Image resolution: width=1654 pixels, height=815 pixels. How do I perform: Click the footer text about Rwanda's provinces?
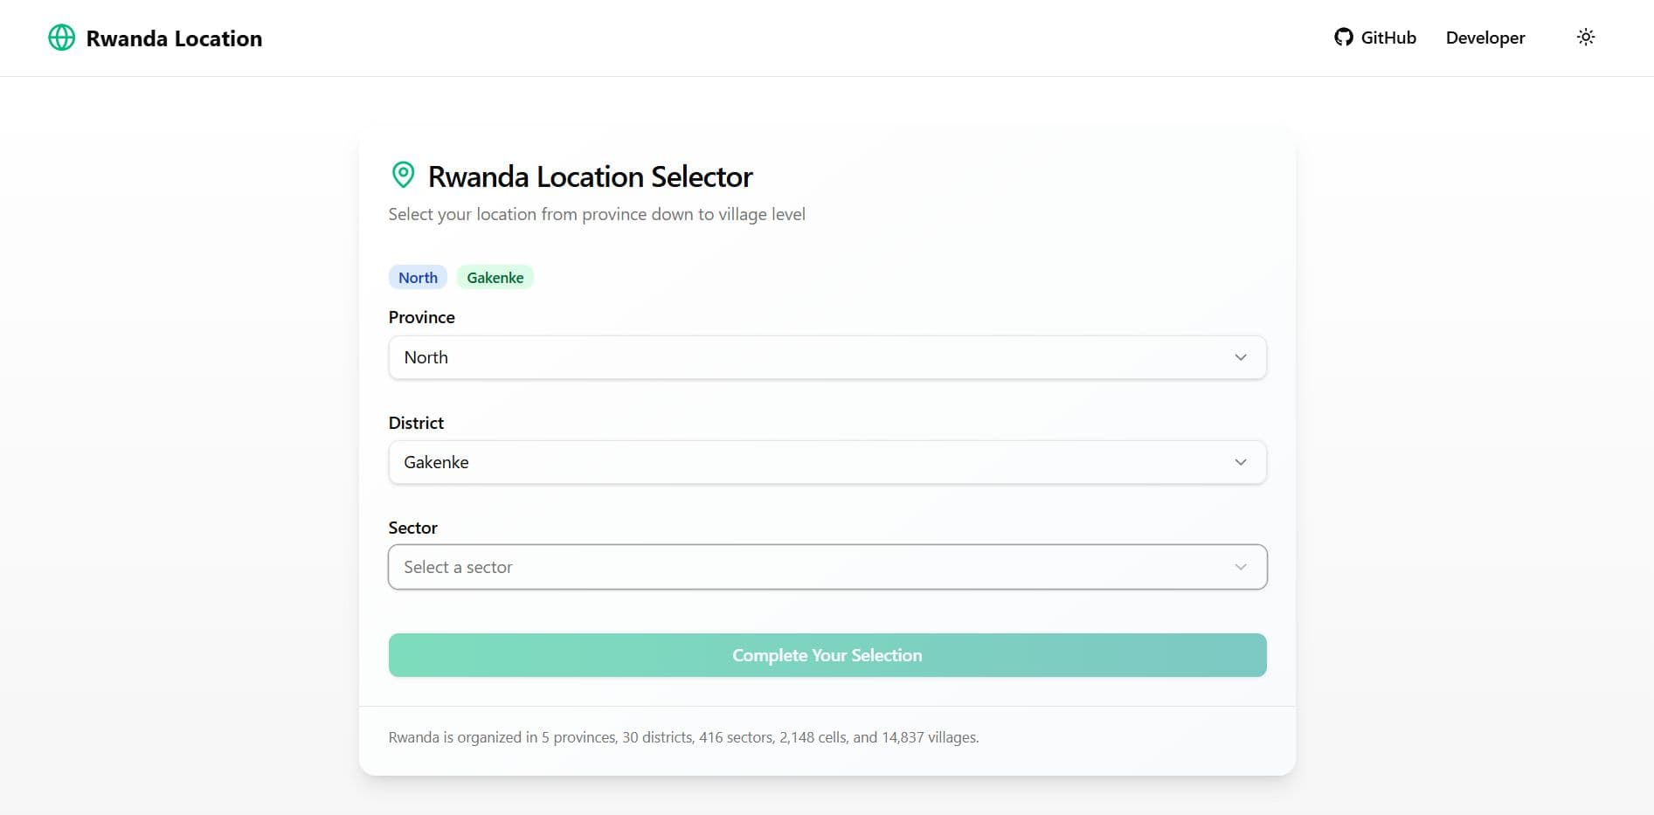click(684, 737)
